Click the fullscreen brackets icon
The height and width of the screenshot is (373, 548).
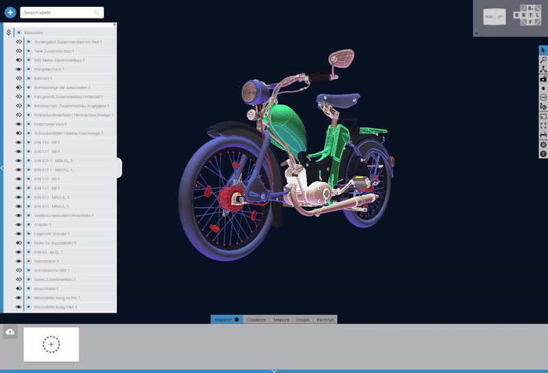[543, 125]
